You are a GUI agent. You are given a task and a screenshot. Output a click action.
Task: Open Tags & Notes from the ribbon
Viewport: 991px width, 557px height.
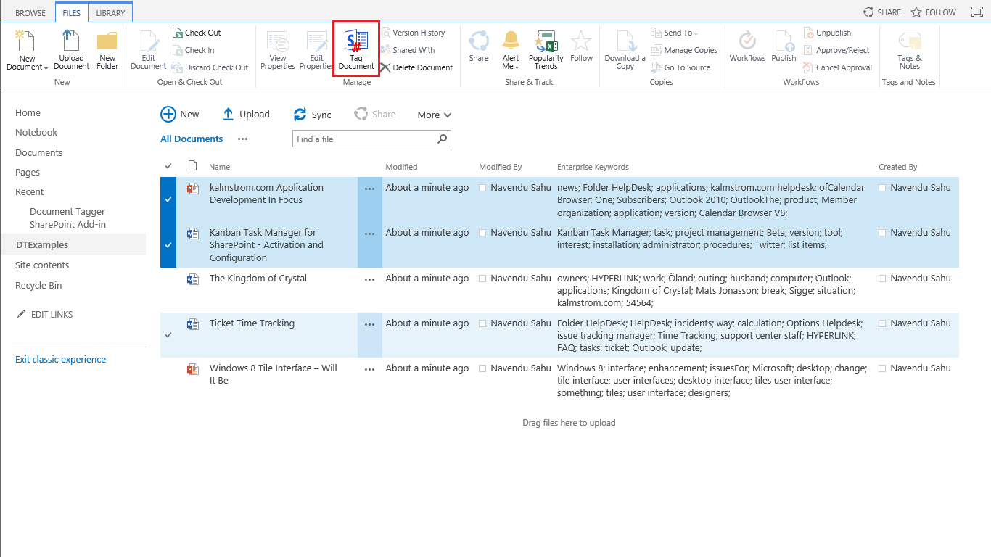pos(910,50)
